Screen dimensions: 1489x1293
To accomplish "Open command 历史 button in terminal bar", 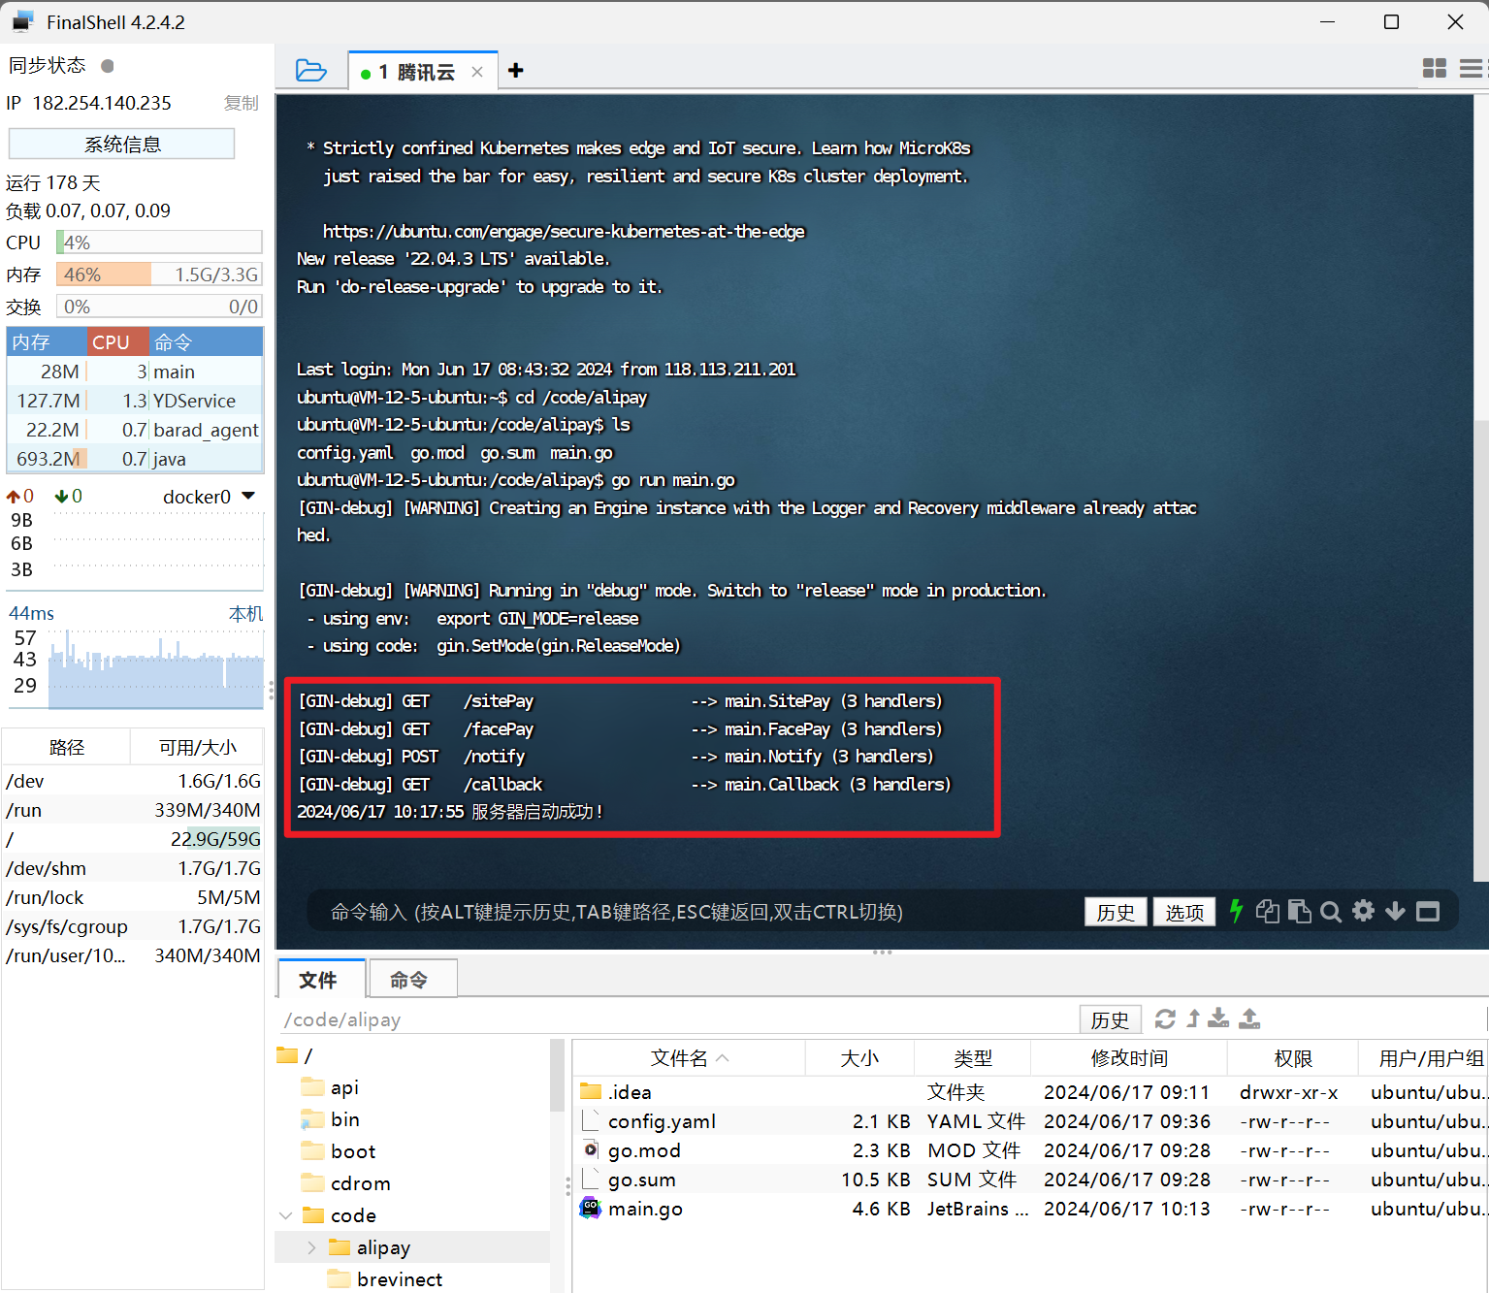I will [x=1116, y=912].
